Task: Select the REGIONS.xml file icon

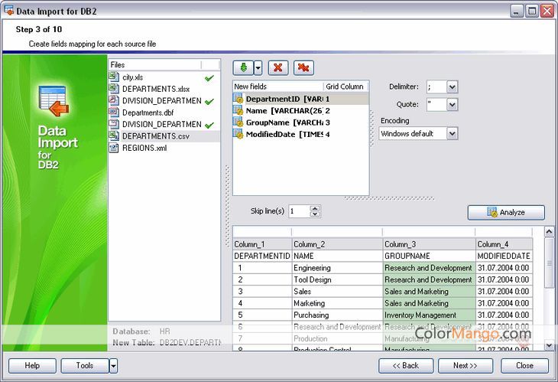Action: (x=114, y=148)
